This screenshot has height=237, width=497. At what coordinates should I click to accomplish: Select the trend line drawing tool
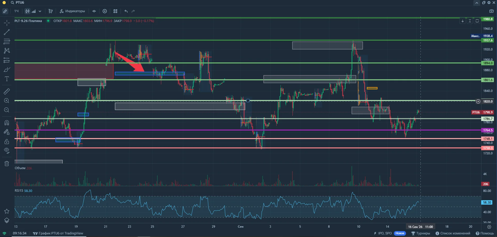click(7, 32)
